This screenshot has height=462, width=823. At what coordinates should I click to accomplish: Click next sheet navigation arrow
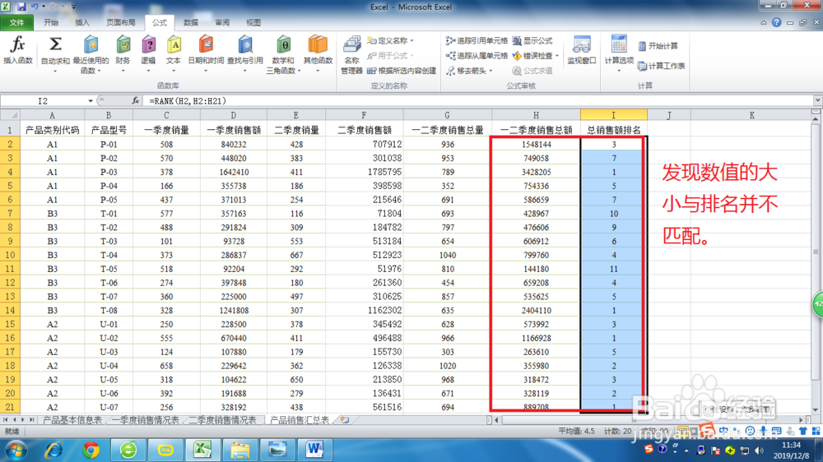point(22,420)
